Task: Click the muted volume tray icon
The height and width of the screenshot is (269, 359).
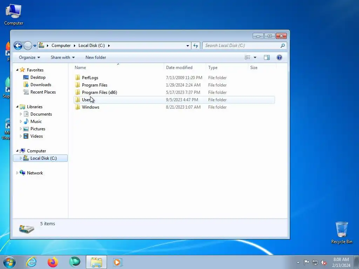Action: [x=324, y=262]
